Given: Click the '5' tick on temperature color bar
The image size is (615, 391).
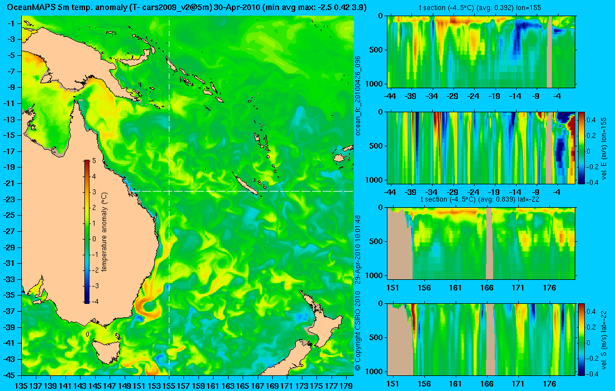Looking at the screenshot, I should pyautogui.click(x=94, y=161).
